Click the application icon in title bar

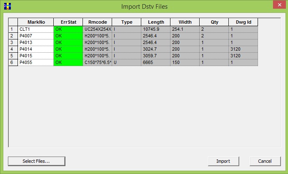[7, 6]
